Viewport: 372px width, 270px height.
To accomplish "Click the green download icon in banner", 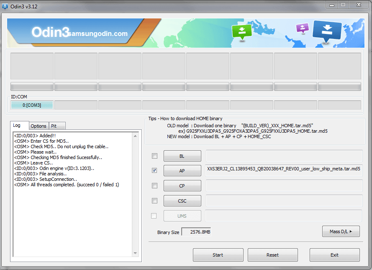I will pos(241,32).
